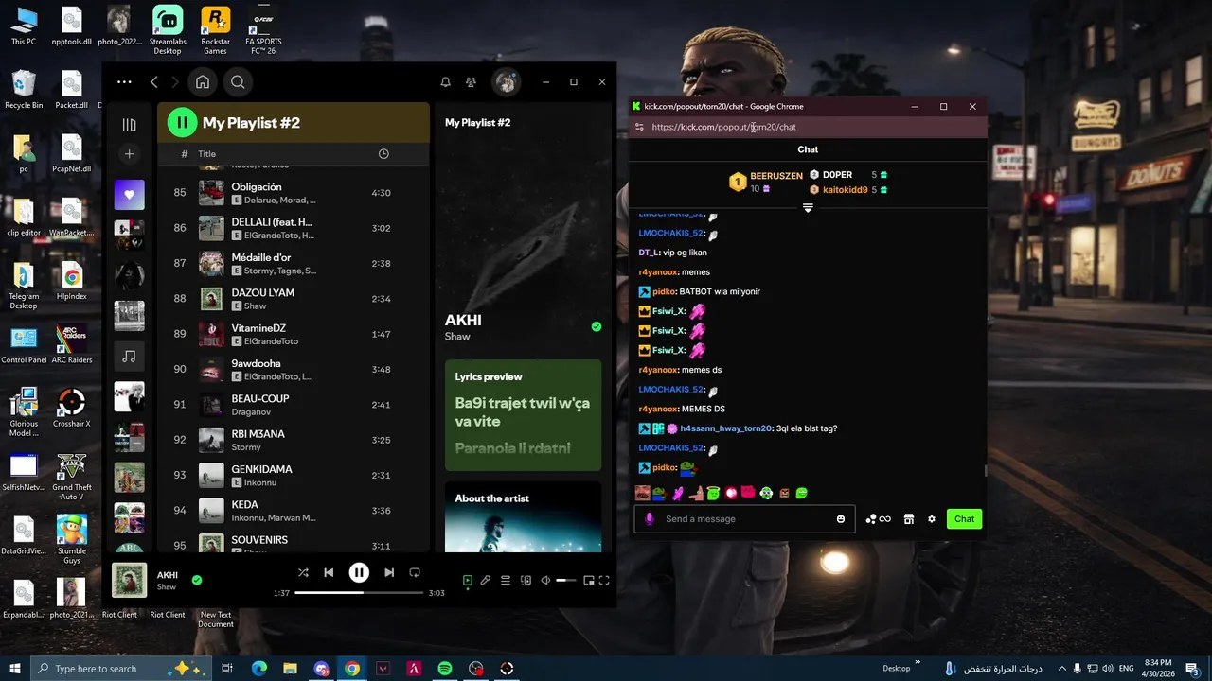The width and height of the screenshot is (1212, 681).
Task: Click the Chat send button
Action: point(964,518)
